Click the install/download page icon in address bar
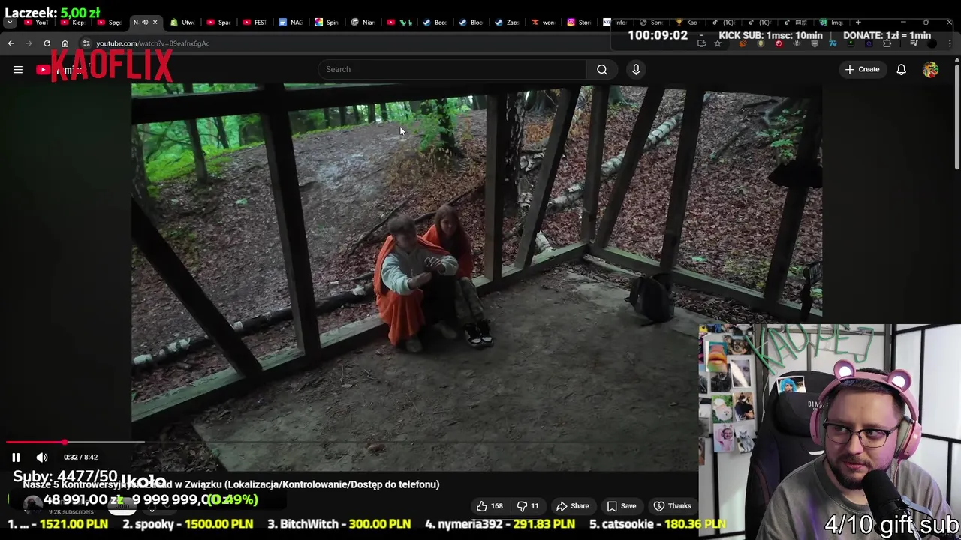Screen dimensions: 961x540 pos(701,43)
